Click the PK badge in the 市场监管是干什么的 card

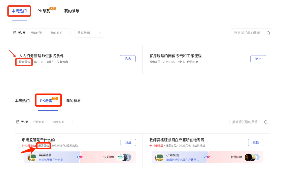point(80,157)
